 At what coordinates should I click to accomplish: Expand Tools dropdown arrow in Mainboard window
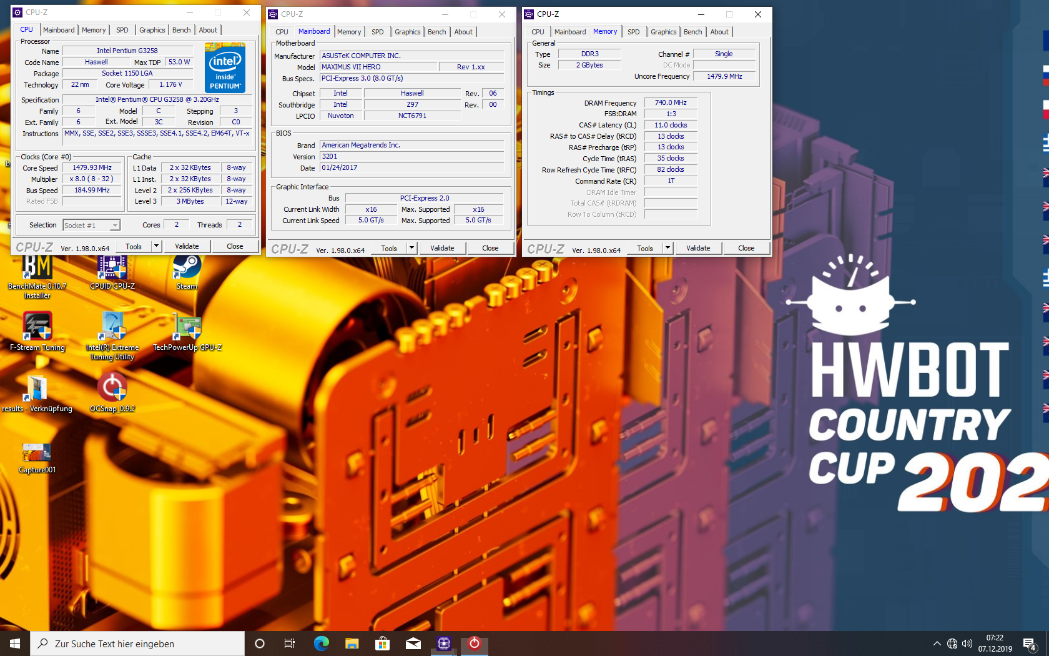click(x=412, y=248)
